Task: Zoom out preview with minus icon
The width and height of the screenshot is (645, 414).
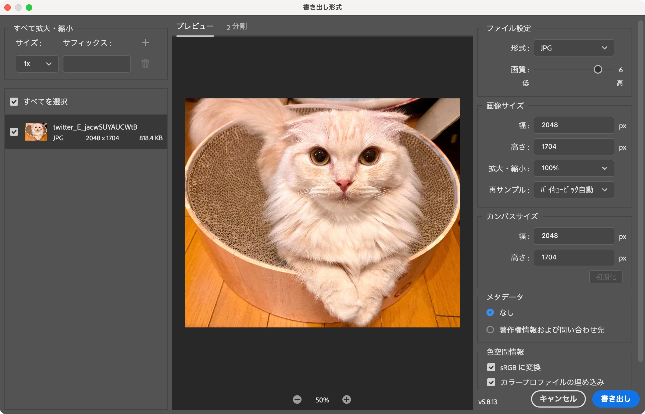Action: tap(297, 399)
